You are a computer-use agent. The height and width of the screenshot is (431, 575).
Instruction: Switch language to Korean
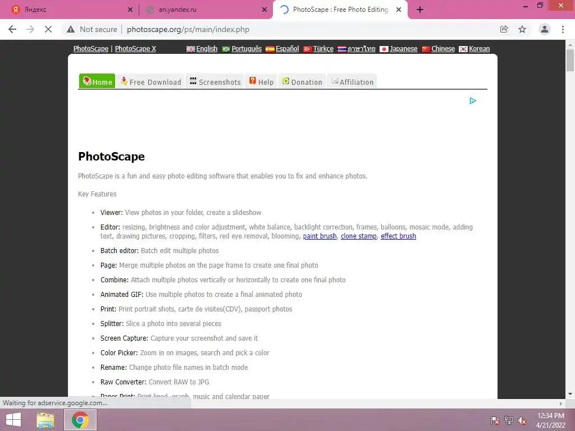pyautogui.click(x=480, y=49)
